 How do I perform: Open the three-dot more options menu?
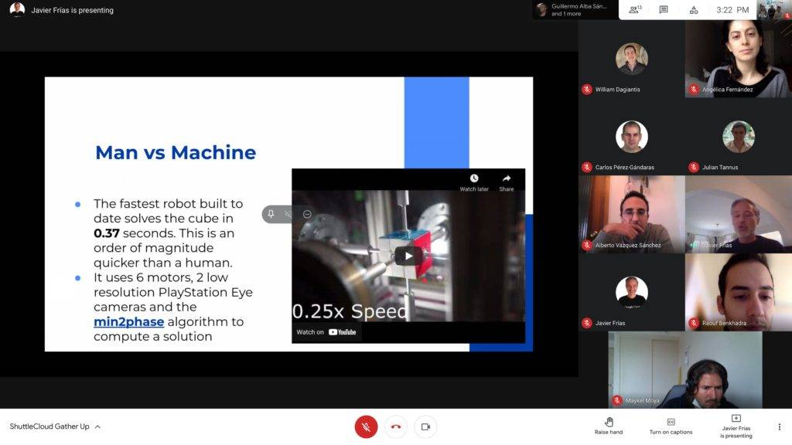[779, 426]
